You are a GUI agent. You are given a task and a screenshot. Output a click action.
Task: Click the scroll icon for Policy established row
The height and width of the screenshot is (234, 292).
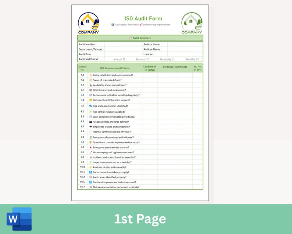pyautogui.click(x=90, y=75)
